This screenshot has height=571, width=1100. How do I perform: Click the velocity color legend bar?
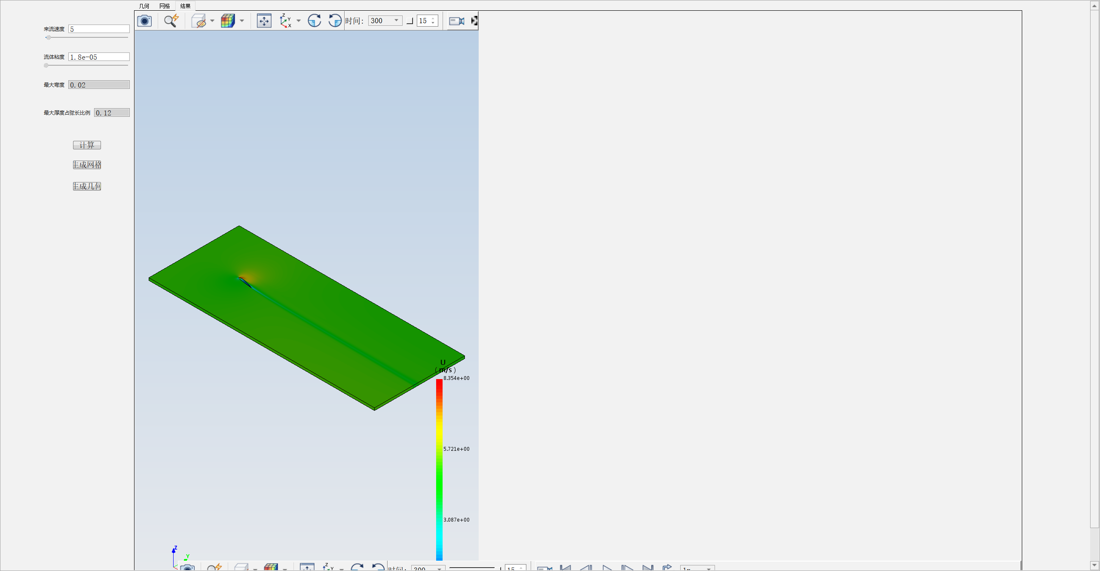point(439,470)
